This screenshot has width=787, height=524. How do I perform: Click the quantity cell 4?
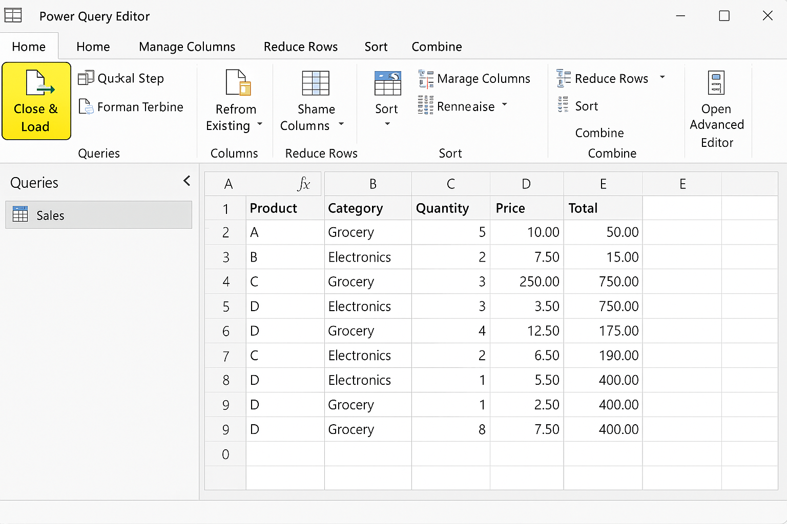[451, 331]
